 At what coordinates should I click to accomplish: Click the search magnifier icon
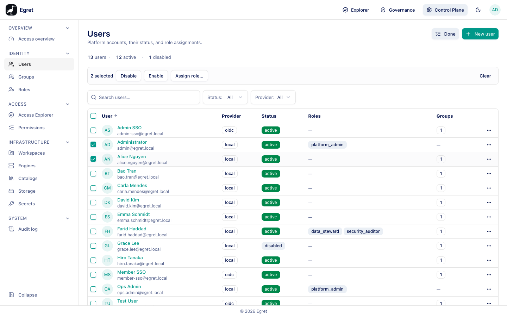(x=94, y=97)
